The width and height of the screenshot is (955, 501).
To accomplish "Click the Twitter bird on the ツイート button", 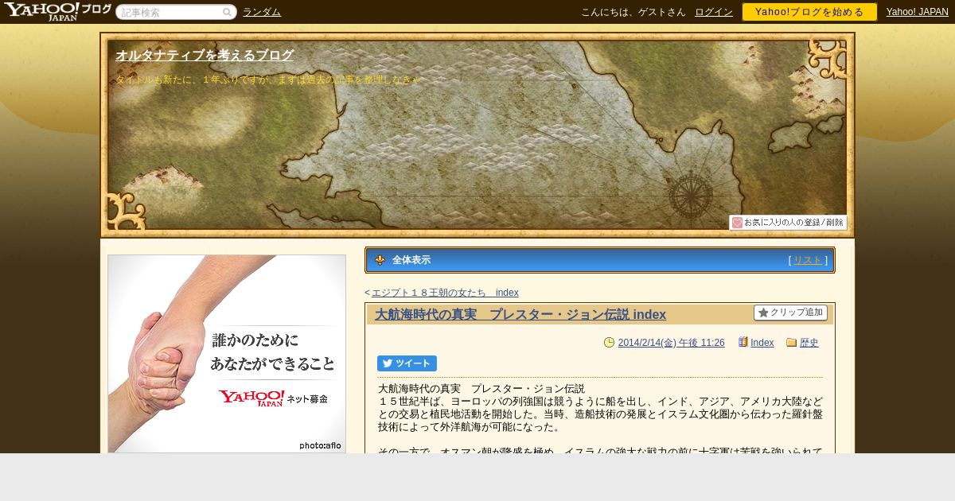I will [x=388, y=363].
